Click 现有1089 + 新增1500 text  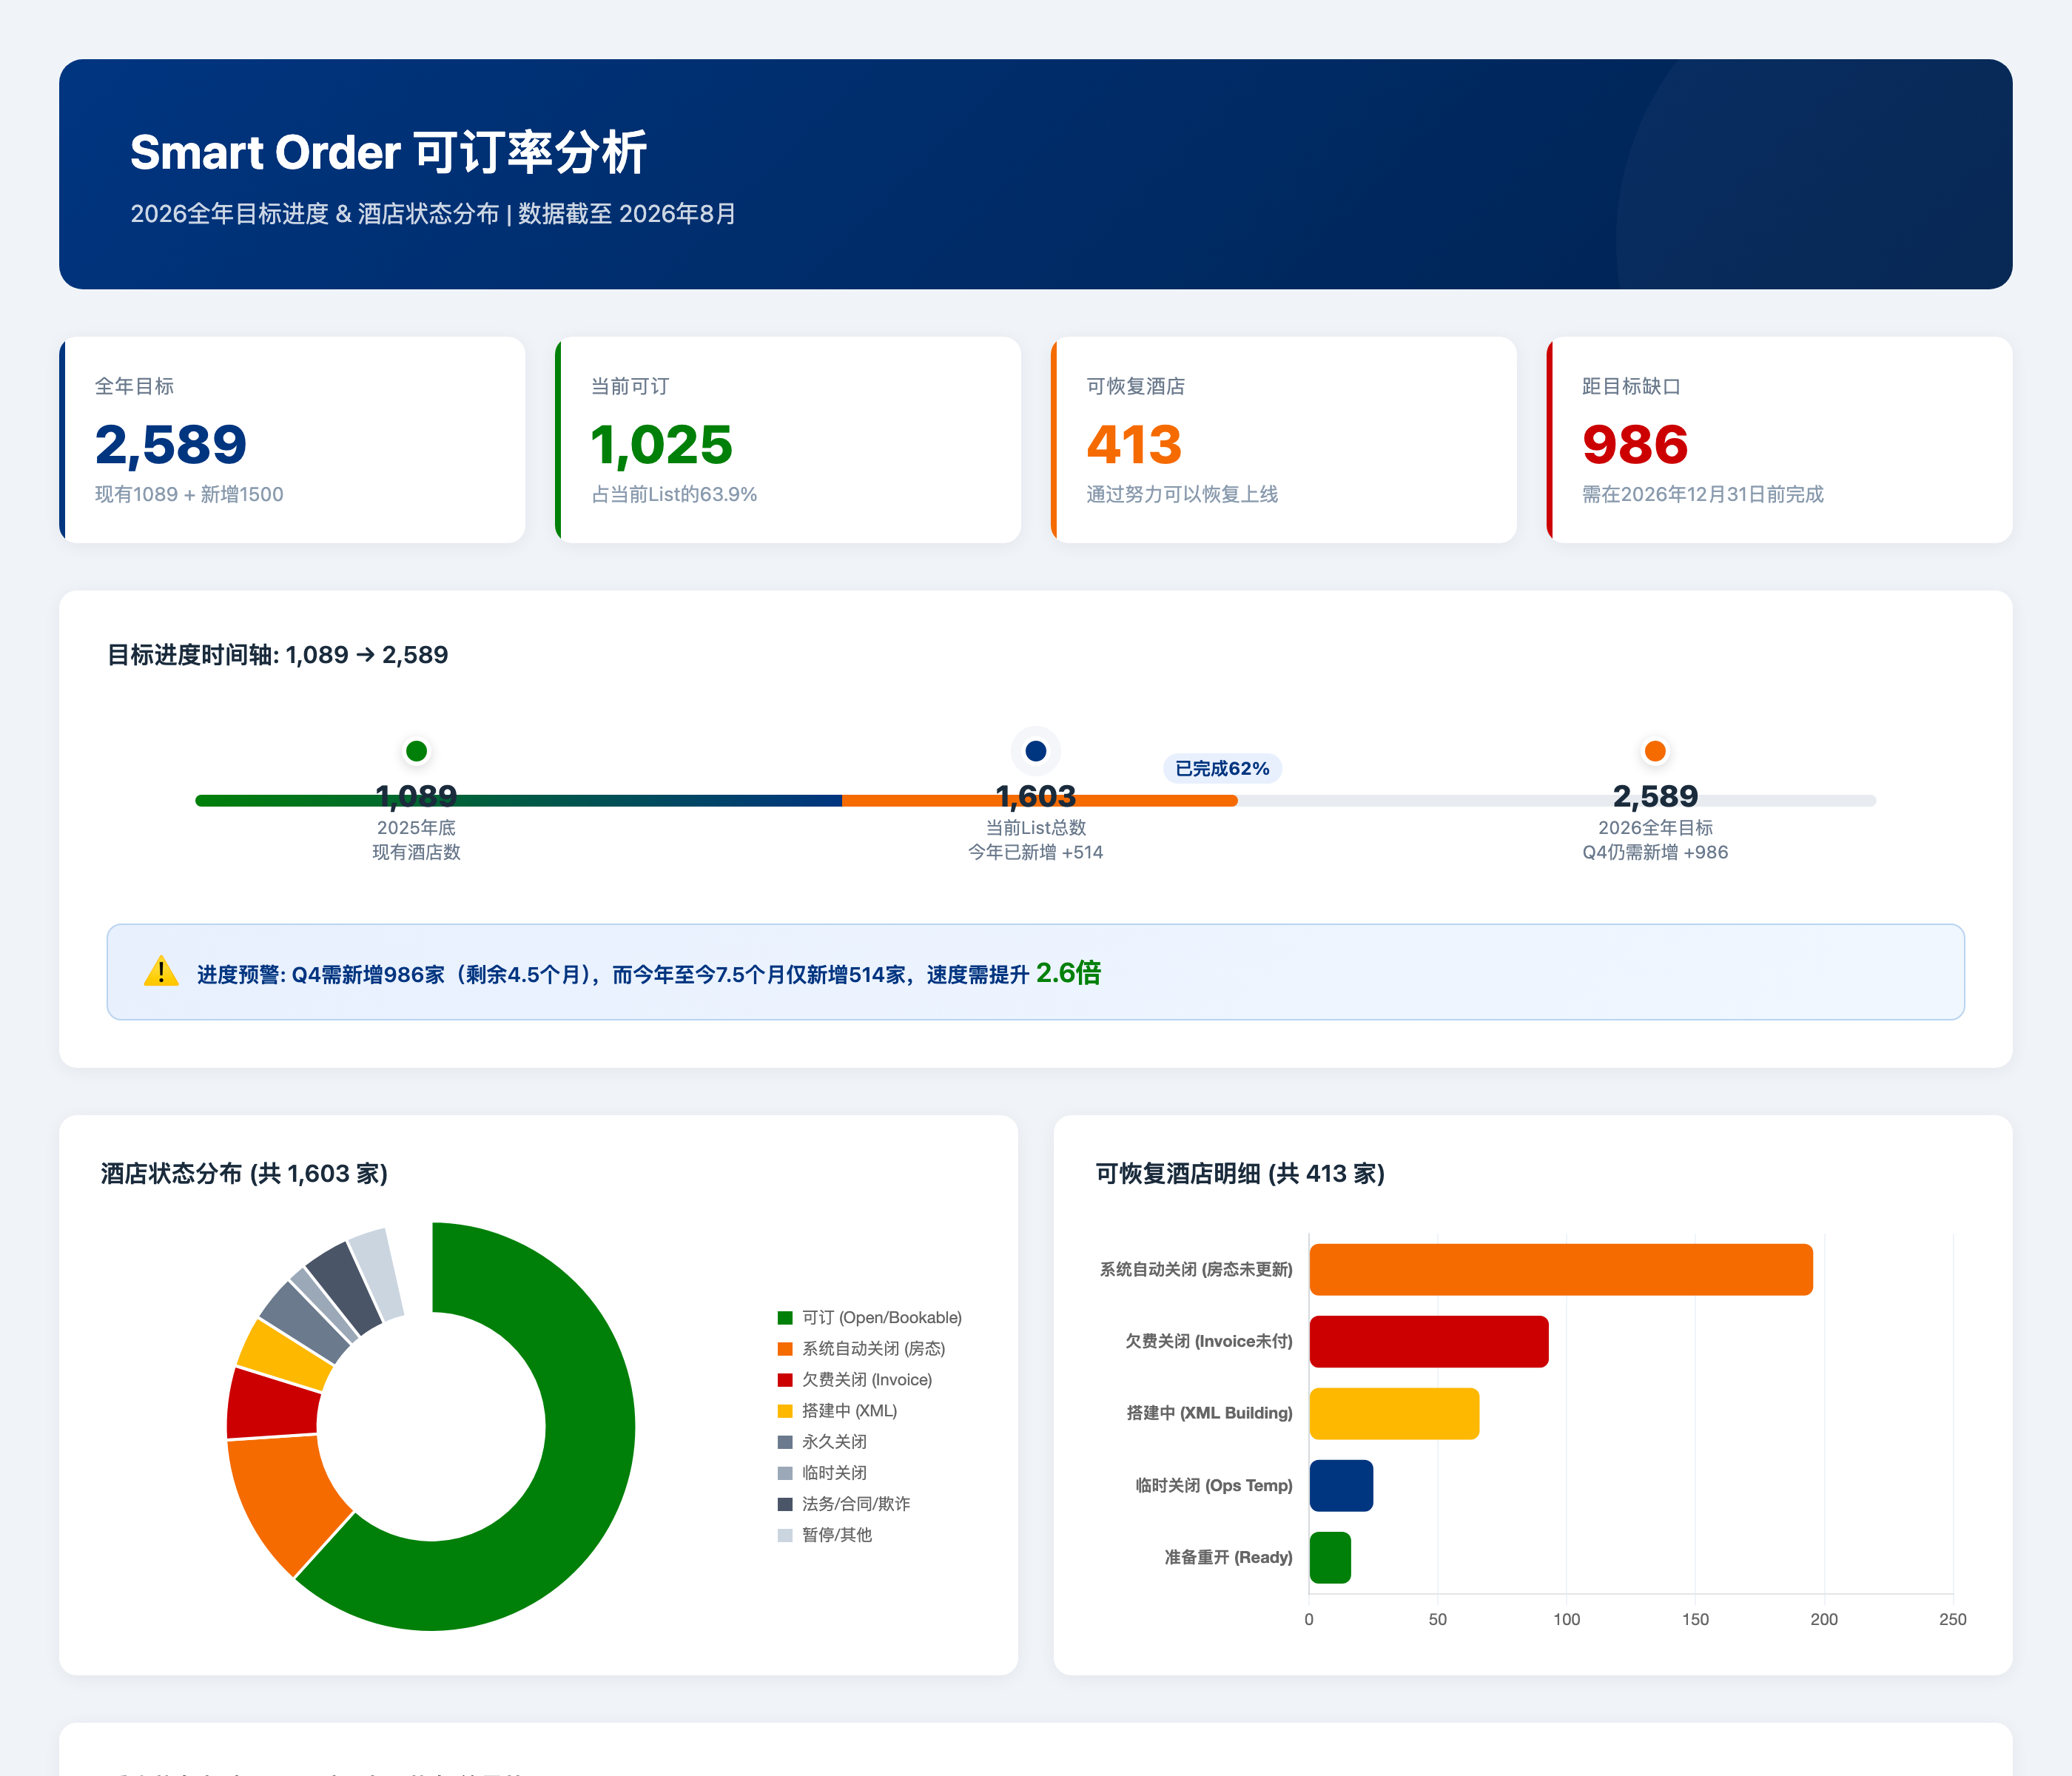(x=189, y=494)
